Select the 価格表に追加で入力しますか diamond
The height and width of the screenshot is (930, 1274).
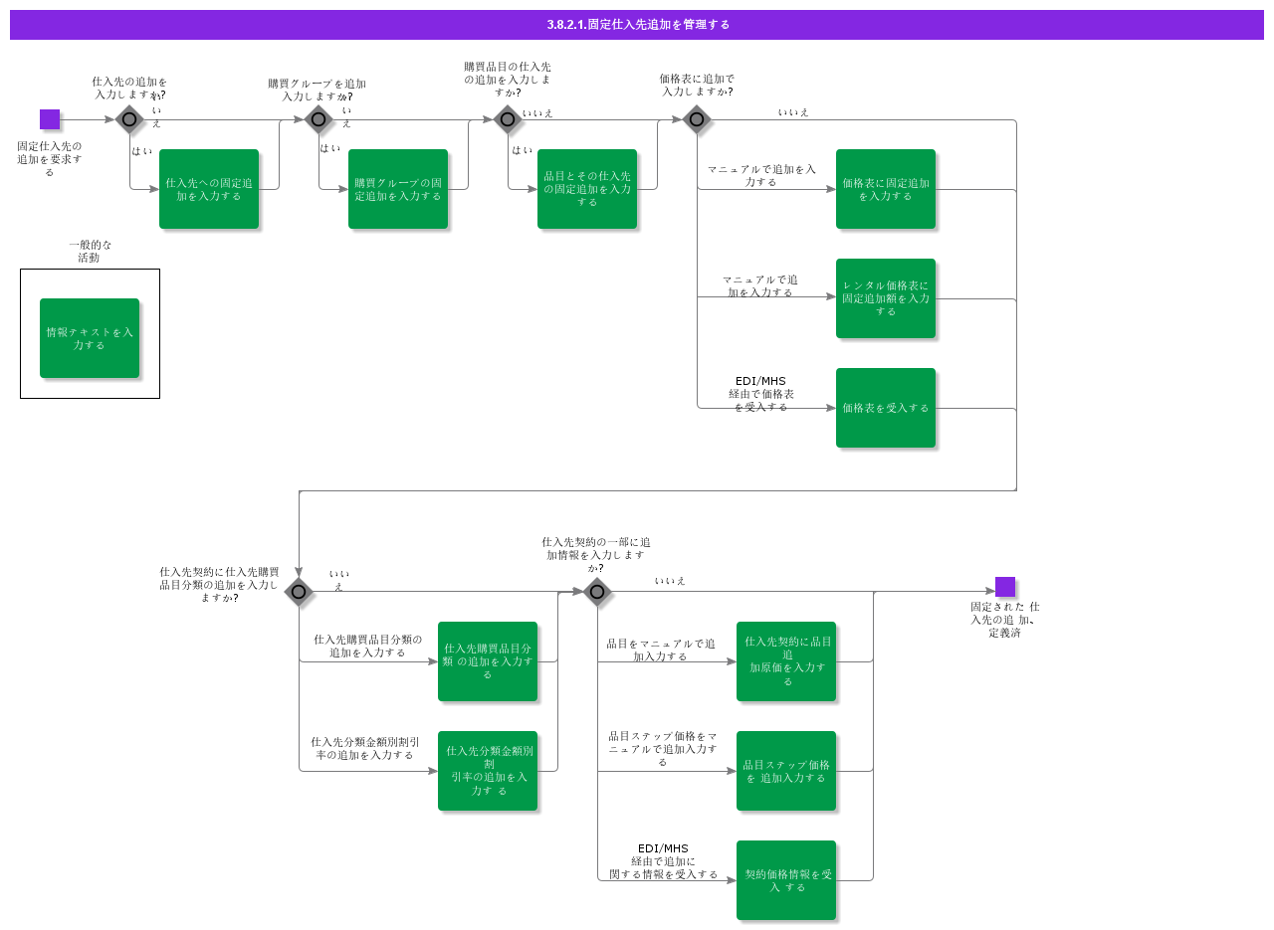(698, 119)
